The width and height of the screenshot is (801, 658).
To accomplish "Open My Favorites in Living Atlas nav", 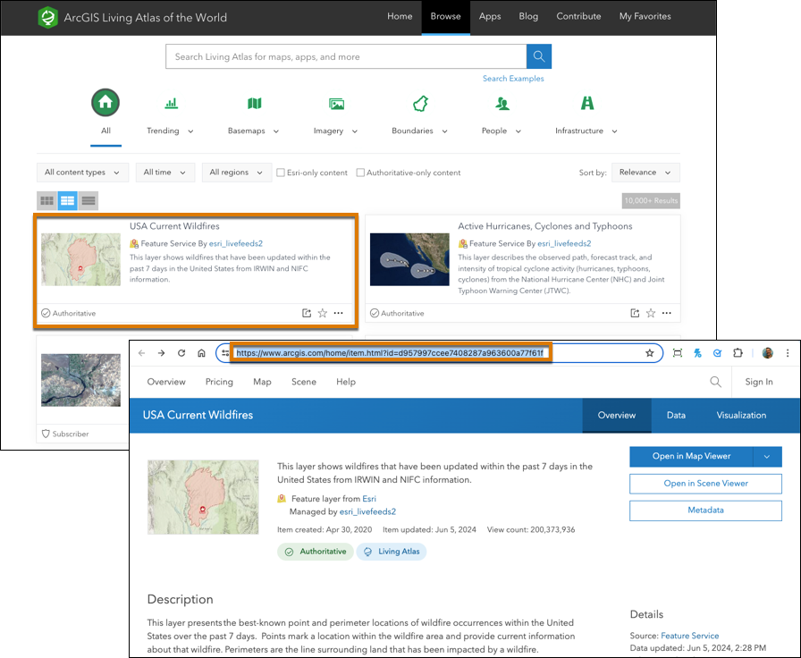I will point(645,16).
